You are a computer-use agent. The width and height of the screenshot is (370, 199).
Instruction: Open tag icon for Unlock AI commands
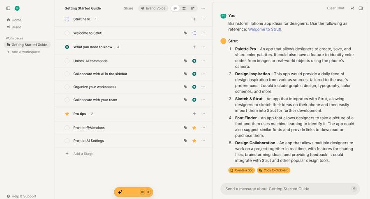pyautogui.click(x=185, y=61)
